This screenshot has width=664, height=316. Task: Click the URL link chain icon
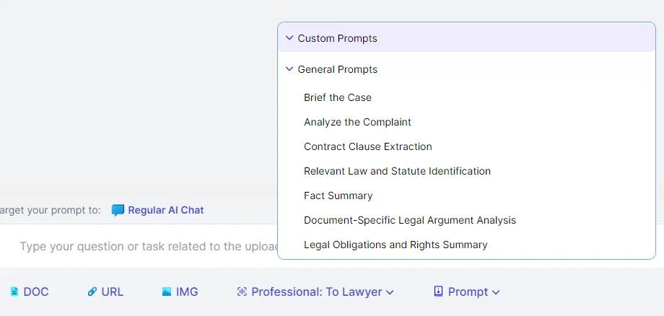[x=92, y=291]
